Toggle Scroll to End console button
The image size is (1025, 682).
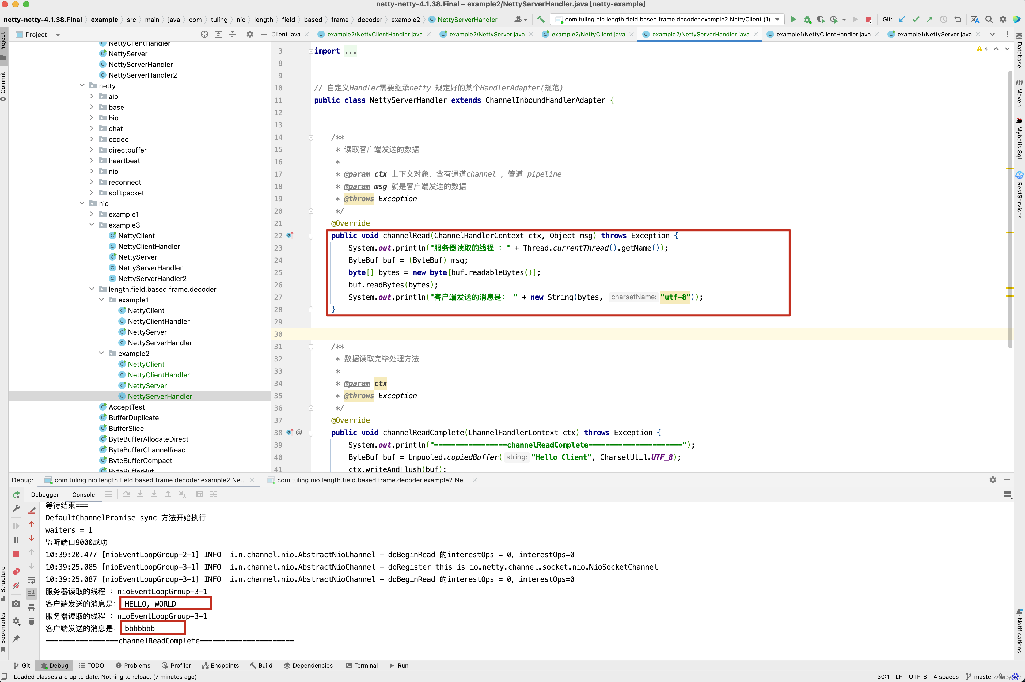[x=31, y=593]
